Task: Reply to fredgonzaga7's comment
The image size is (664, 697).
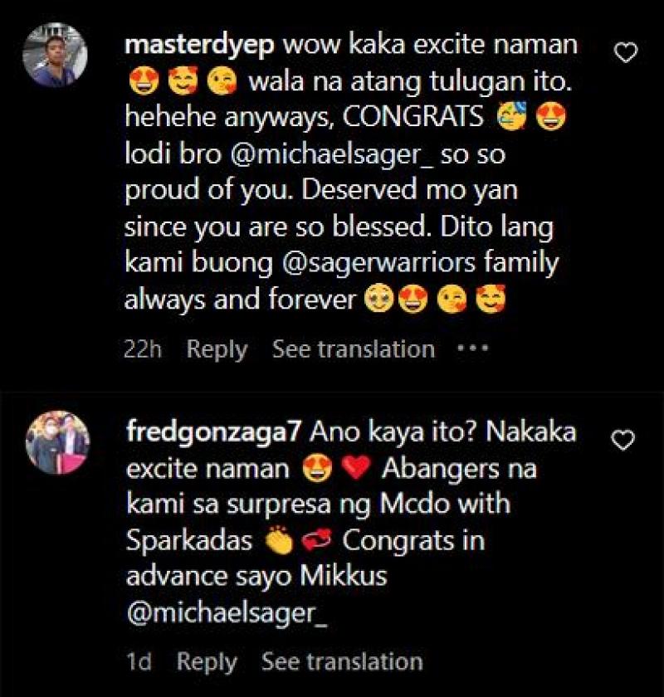Action: tap(207, 661)
